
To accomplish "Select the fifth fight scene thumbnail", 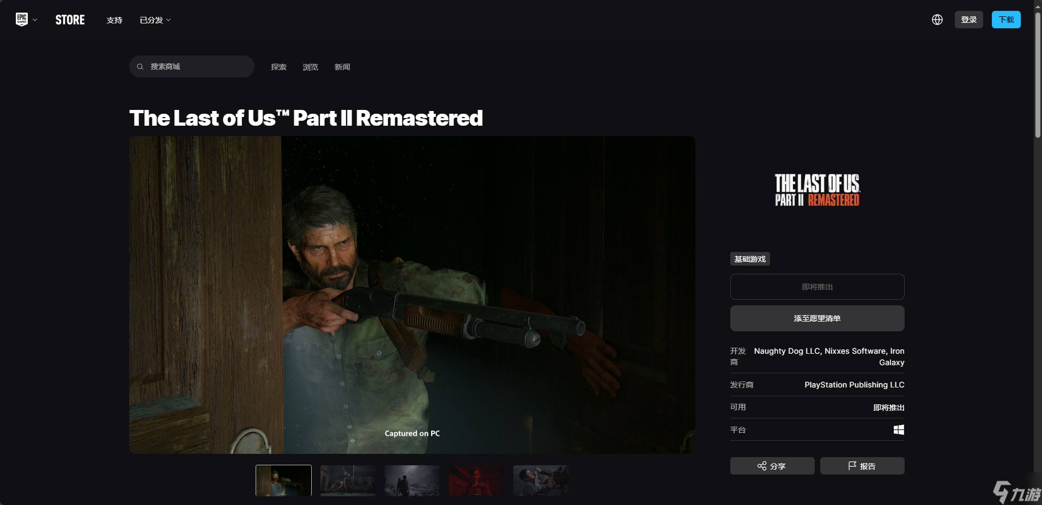I will coord(541,481).
